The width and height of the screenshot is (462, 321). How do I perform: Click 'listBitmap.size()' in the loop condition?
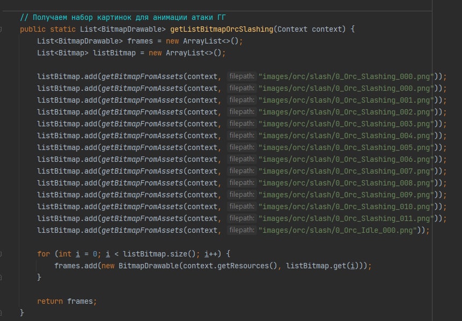pos(159,254)
